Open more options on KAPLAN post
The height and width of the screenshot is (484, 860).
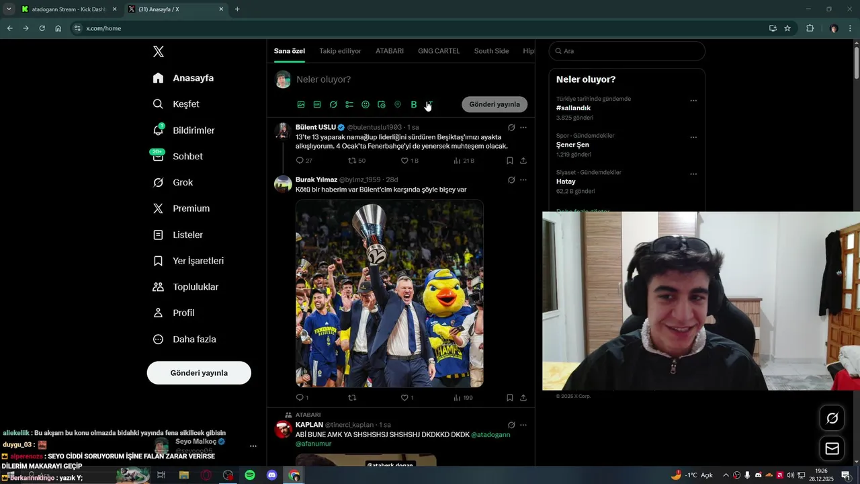[523, 425]
